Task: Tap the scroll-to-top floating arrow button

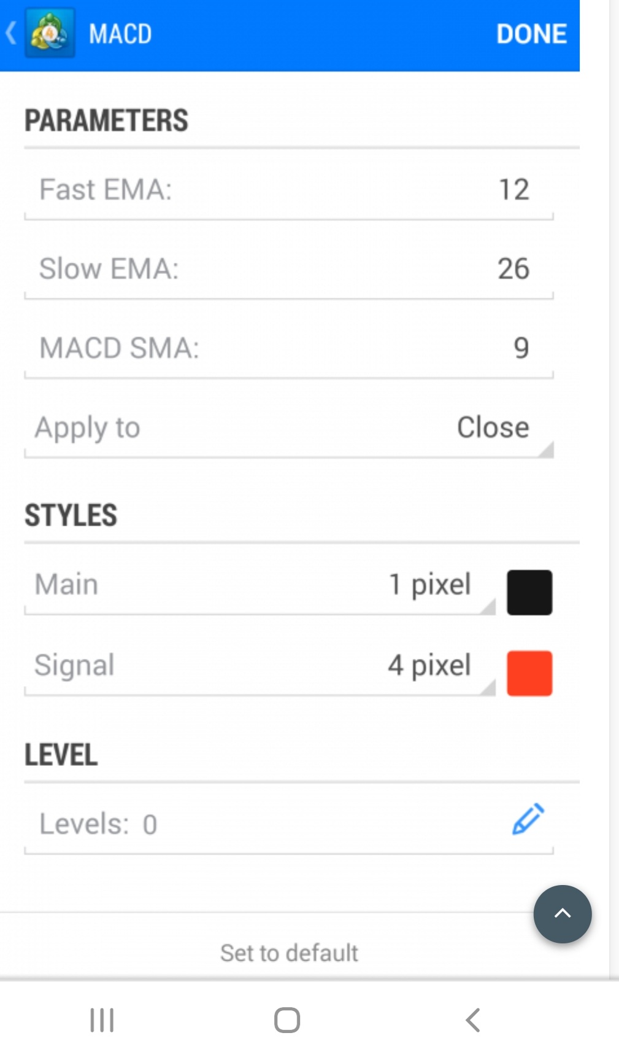Action: 562,914
